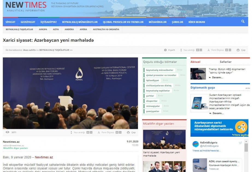Decrease Font Ölçüsü with minus below the article photo
Image resolution: width=252 pixels, height=172 pixels.
(120, 132)
